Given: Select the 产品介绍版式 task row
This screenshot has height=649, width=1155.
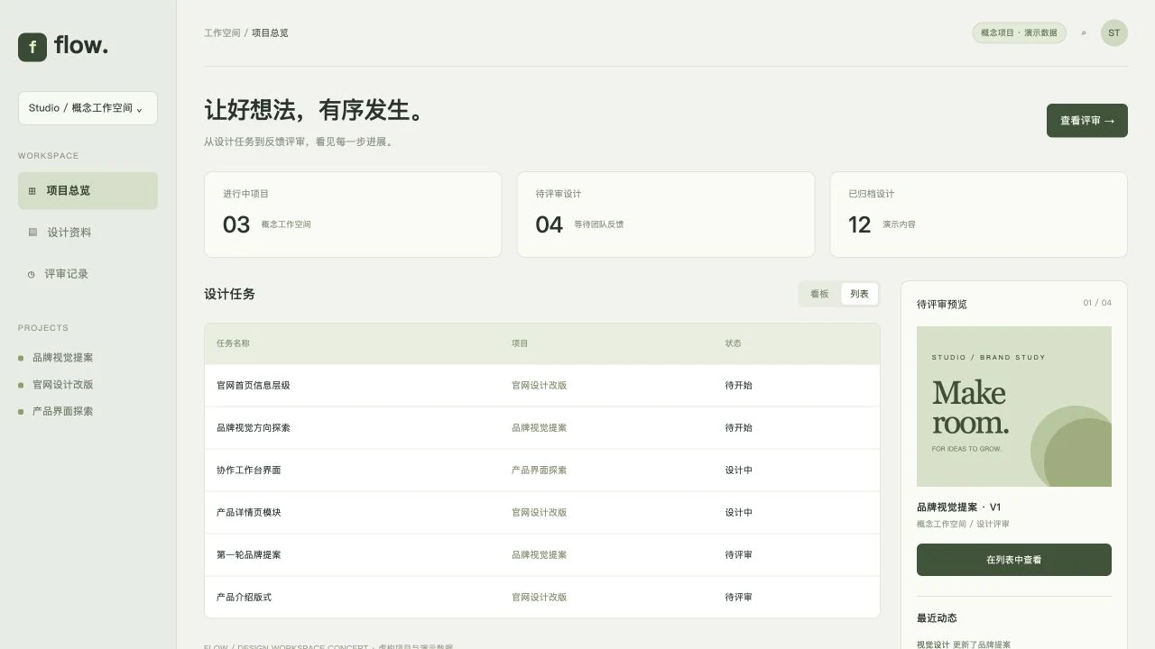Looking at the screenshot, I should tap(542, 598).
